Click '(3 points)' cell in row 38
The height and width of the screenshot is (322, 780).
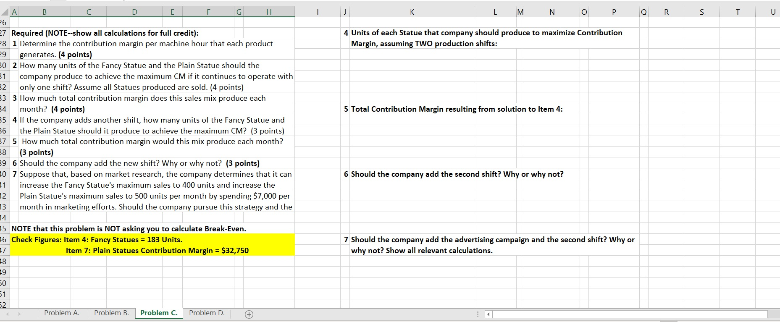tap(37, 152)
